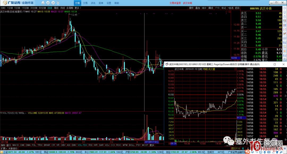This screenshot has height=154, width=287.
Task: Click the 返回 back button
Action: (237, 8)
